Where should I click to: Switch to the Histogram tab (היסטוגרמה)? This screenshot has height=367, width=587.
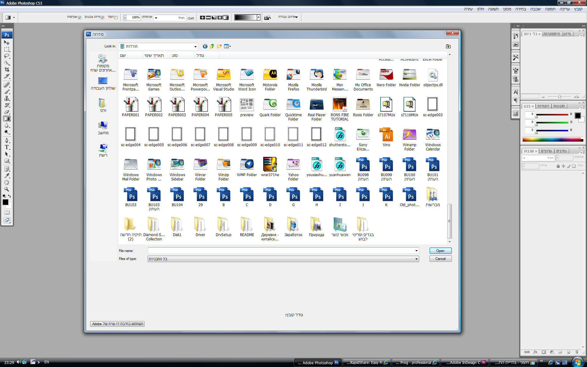pyautogui.click(x=551, y=34)
